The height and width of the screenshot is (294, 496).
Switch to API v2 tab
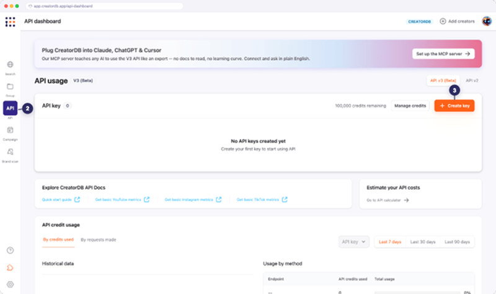coord(472,81)
